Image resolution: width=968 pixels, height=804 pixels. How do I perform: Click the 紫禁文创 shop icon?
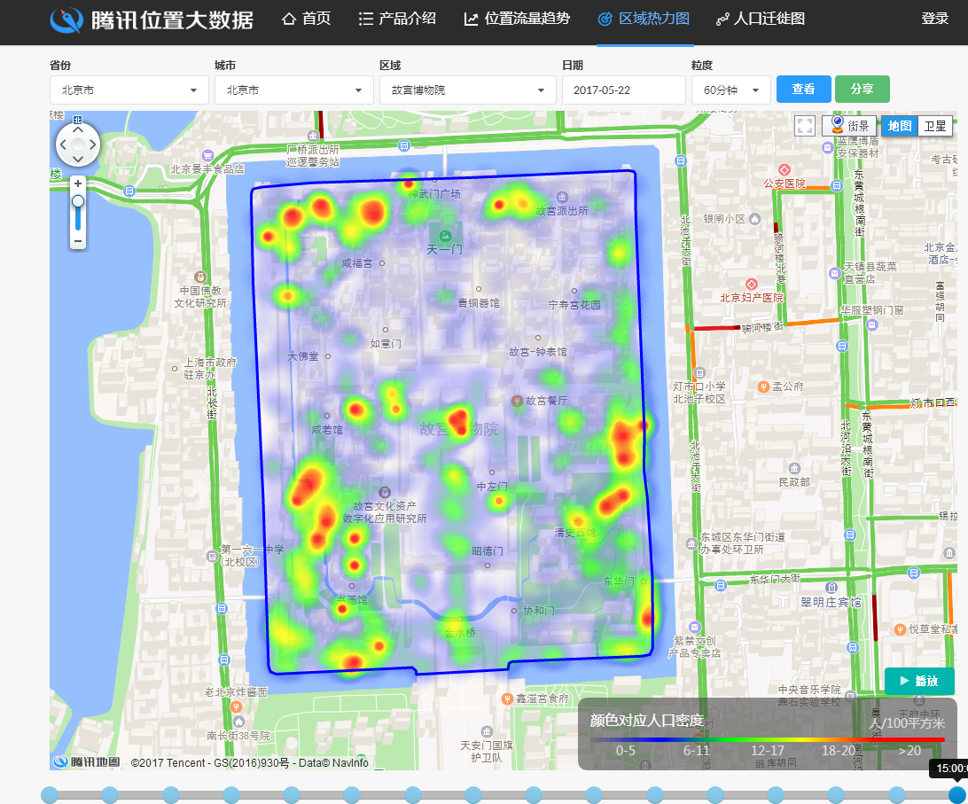[695, 628]
